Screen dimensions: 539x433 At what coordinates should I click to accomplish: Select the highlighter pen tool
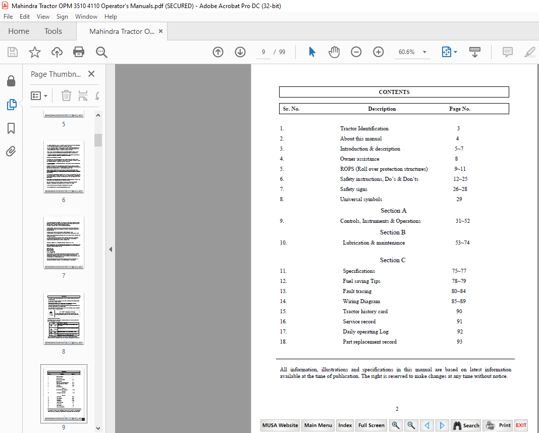click(x=530, y=52)
